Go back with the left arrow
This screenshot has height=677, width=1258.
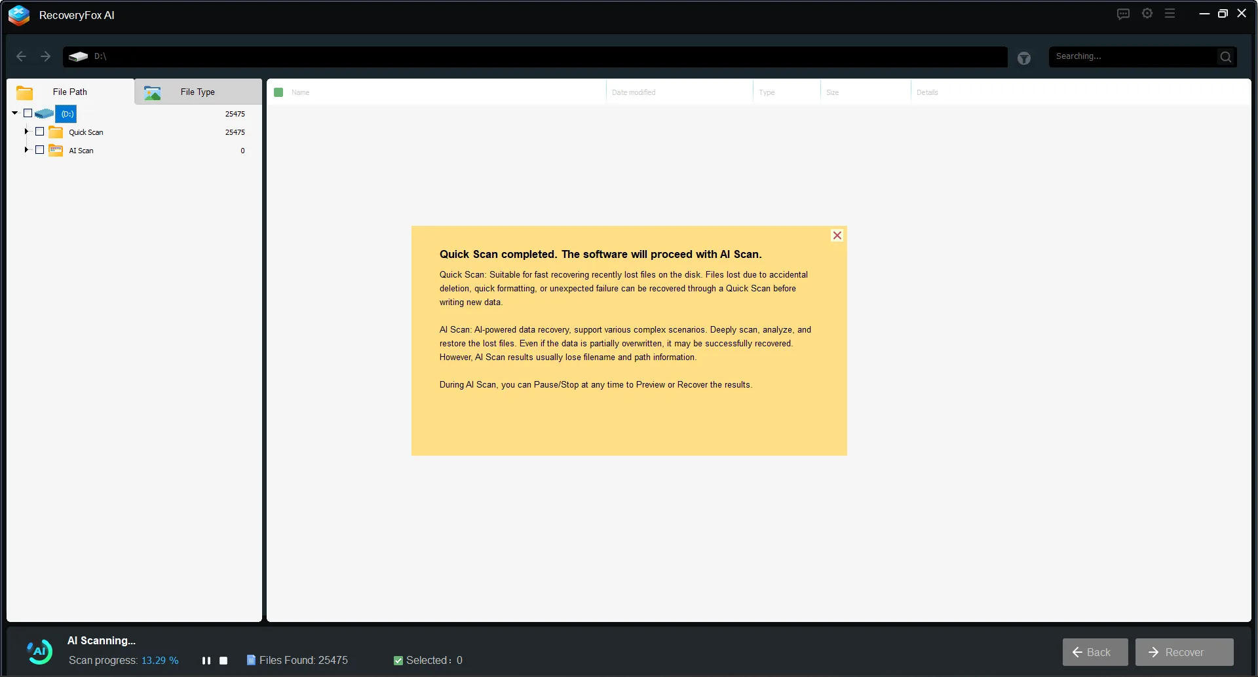pyautogui.click(x=21, y=56)
